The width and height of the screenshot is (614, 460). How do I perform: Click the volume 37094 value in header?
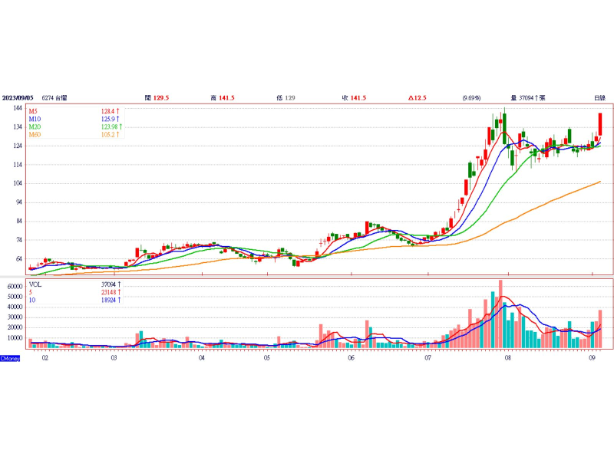click(527, 97)
